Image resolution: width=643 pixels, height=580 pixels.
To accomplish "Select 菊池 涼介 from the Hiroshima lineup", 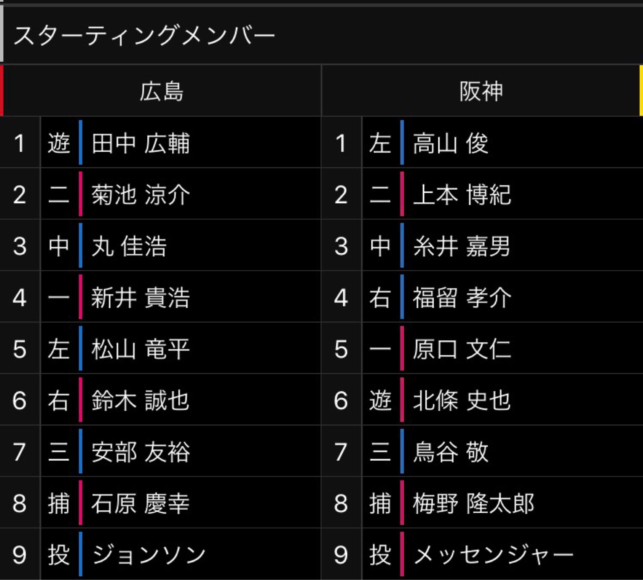I will tap(141, 195).
